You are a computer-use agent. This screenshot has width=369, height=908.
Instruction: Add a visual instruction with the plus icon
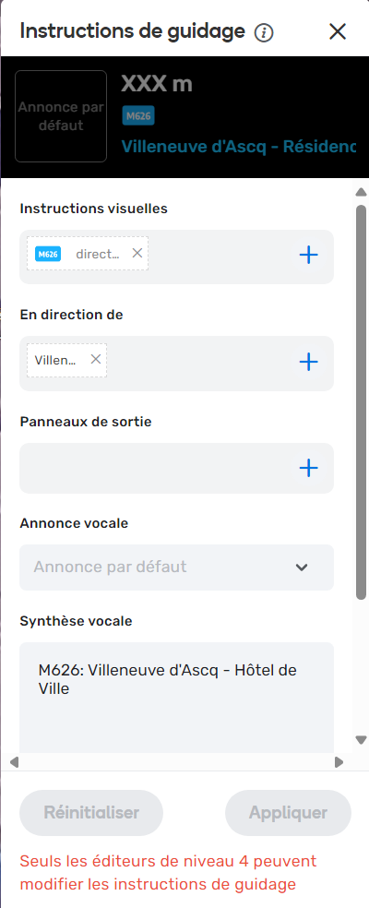click(x=309, y=255)
